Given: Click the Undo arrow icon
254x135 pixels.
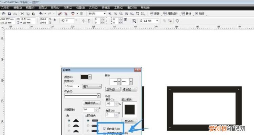Looking at the screenshot, I should tap(41, 14).
